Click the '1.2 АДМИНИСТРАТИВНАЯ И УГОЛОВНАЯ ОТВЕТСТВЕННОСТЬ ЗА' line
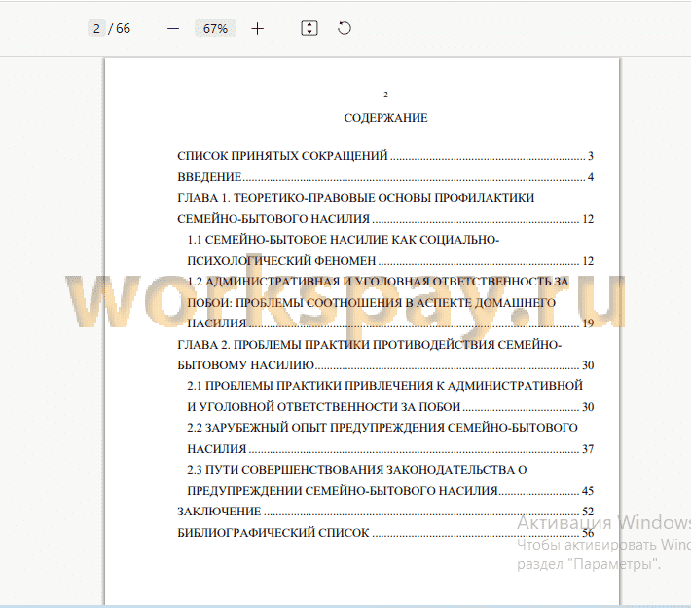Image resolution: width=691 pixels, height=608 pixels. pos(378,282)
